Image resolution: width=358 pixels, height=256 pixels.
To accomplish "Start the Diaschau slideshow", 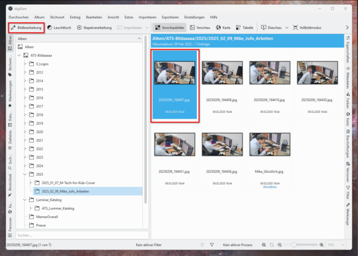I will (271, 27).
